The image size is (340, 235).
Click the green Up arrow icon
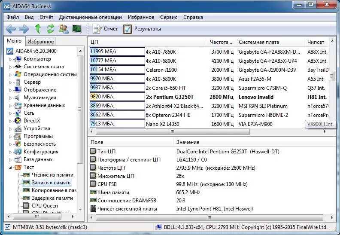(x=38, y=29)
